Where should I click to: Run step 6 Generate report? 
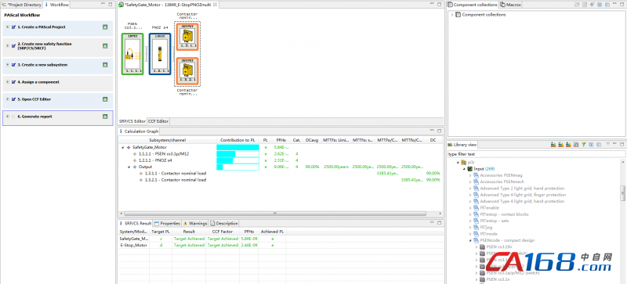[105, 117]
